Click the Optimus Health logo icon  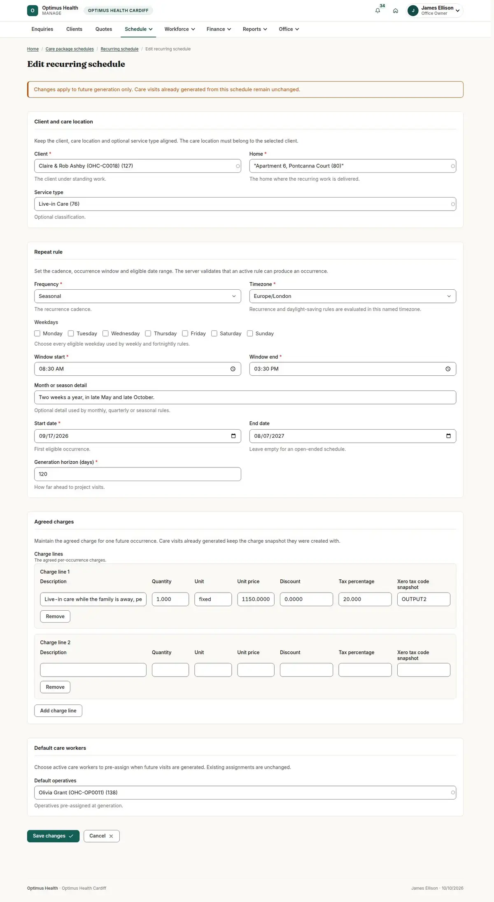click(x=33, y=11)
